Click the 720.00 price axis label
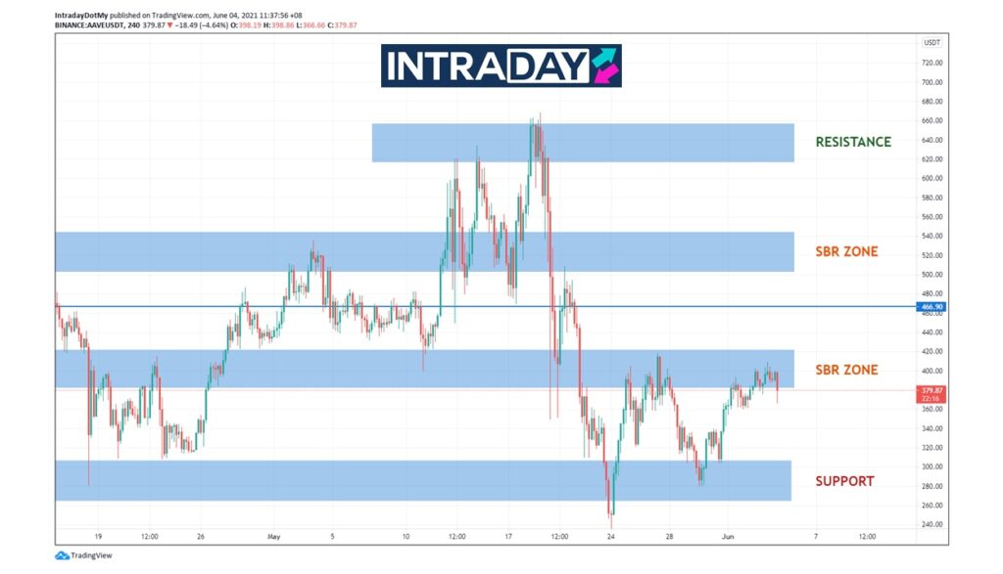The height and width of the screenshot is (574, 1003). point(931,63)
